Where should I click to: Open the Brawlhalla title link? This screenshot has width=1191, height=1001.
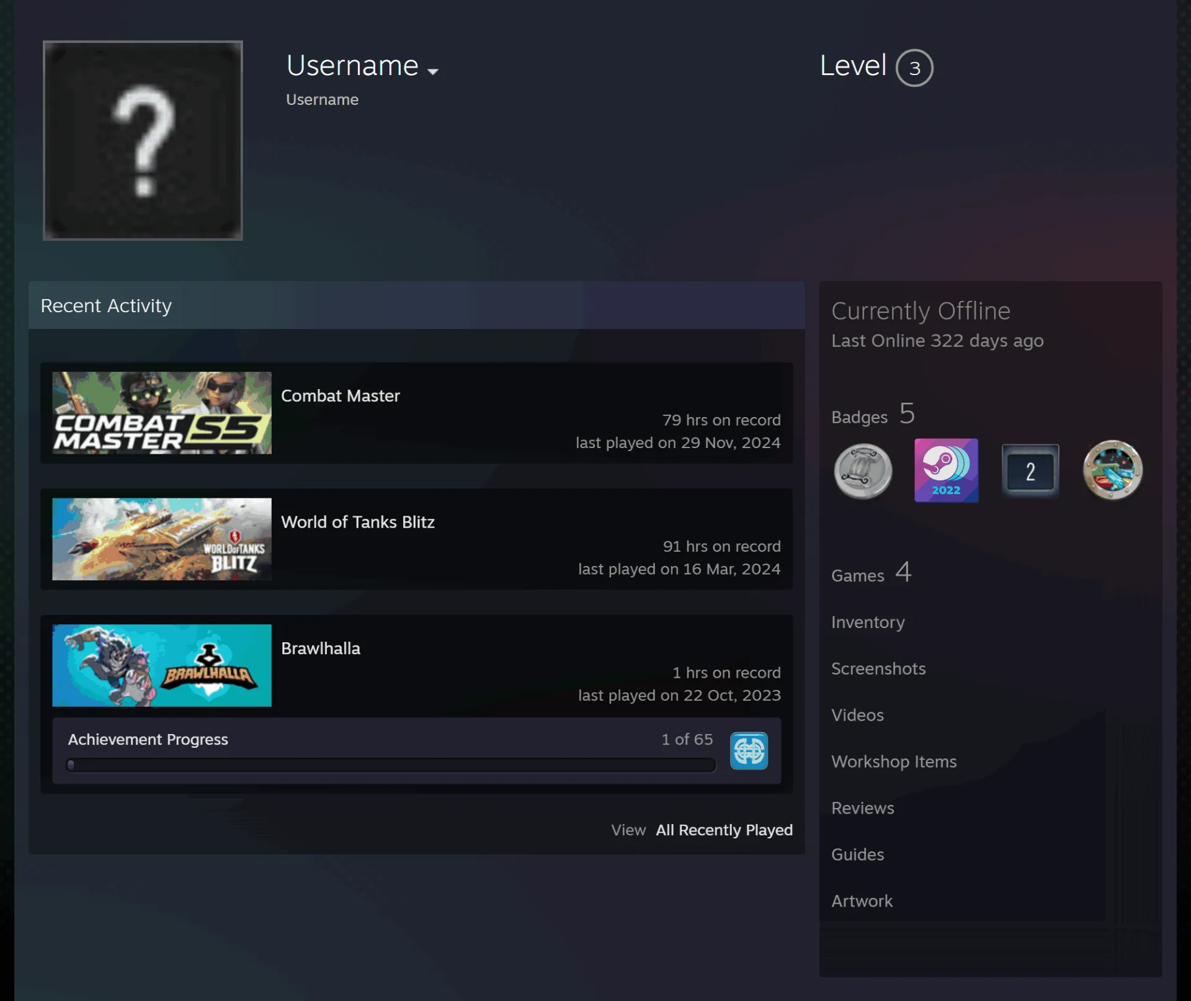[320, 649]
